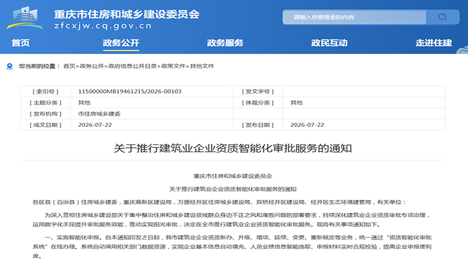
Task: Click the small centered notice subtitle line
Action: 233,189
